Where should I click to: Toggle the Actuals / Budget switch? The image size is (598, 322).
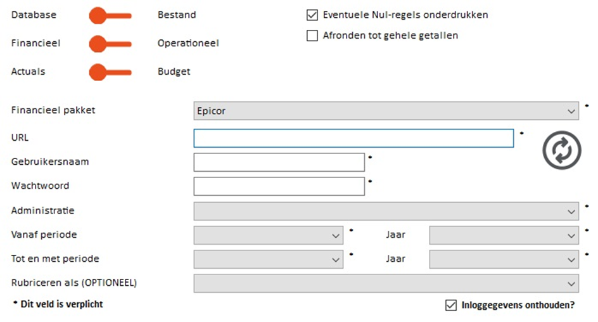coord(110,72)
